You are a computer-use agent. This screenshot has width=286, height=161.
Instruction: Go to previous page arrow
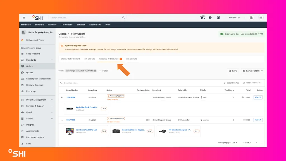(256, 143)
